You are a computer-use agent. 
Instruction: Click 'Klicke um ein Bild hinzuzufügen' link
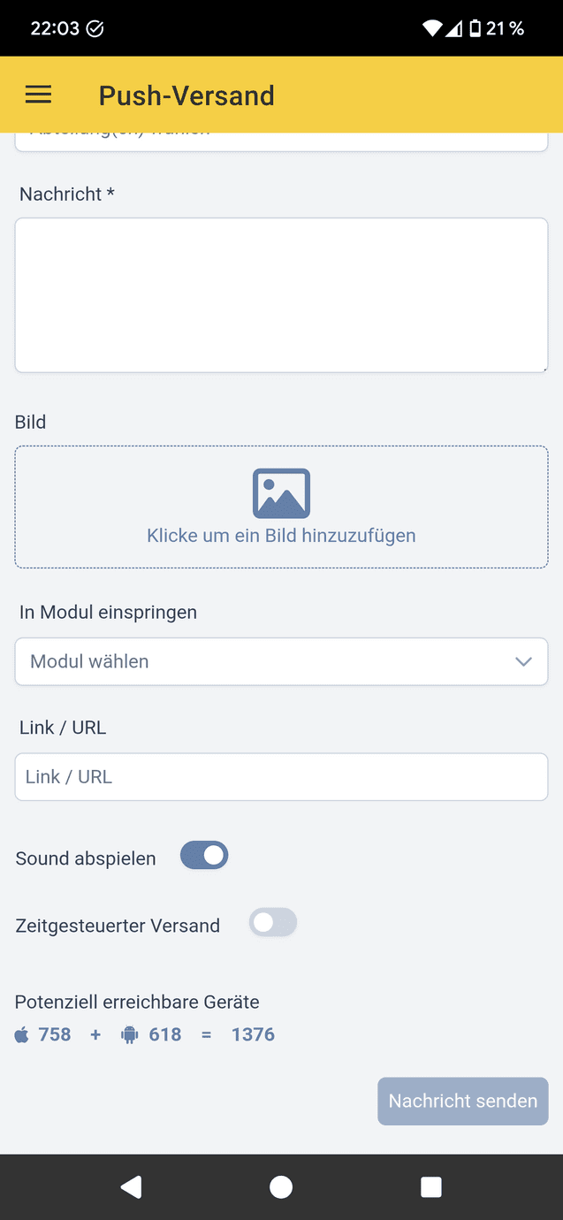281,536
